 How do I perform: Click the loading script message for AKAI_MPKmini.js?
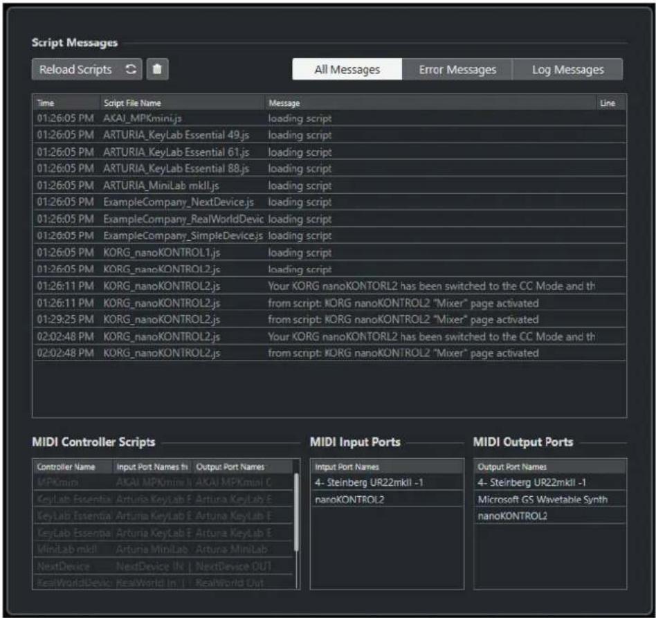[x=300, y=118]
